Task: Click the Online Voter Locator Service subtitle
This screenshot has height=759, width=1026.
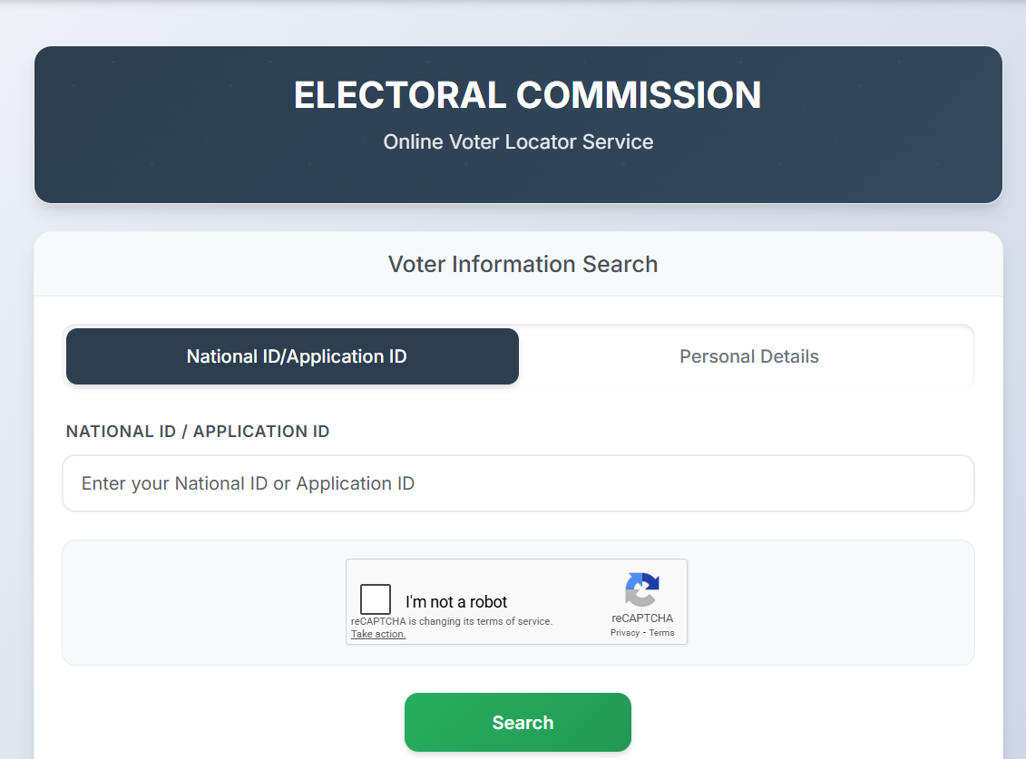Action: (518, 142)
